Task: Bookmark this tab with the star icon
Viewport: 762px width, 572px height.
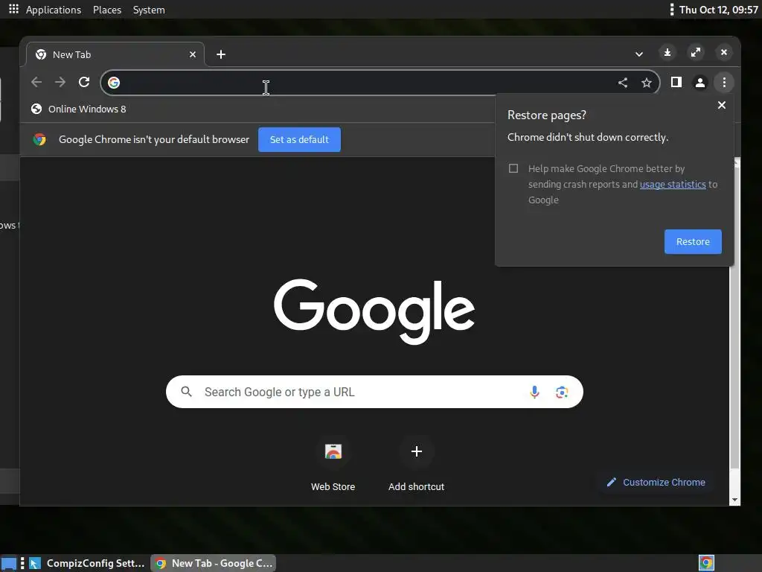Action: (647, 83)
